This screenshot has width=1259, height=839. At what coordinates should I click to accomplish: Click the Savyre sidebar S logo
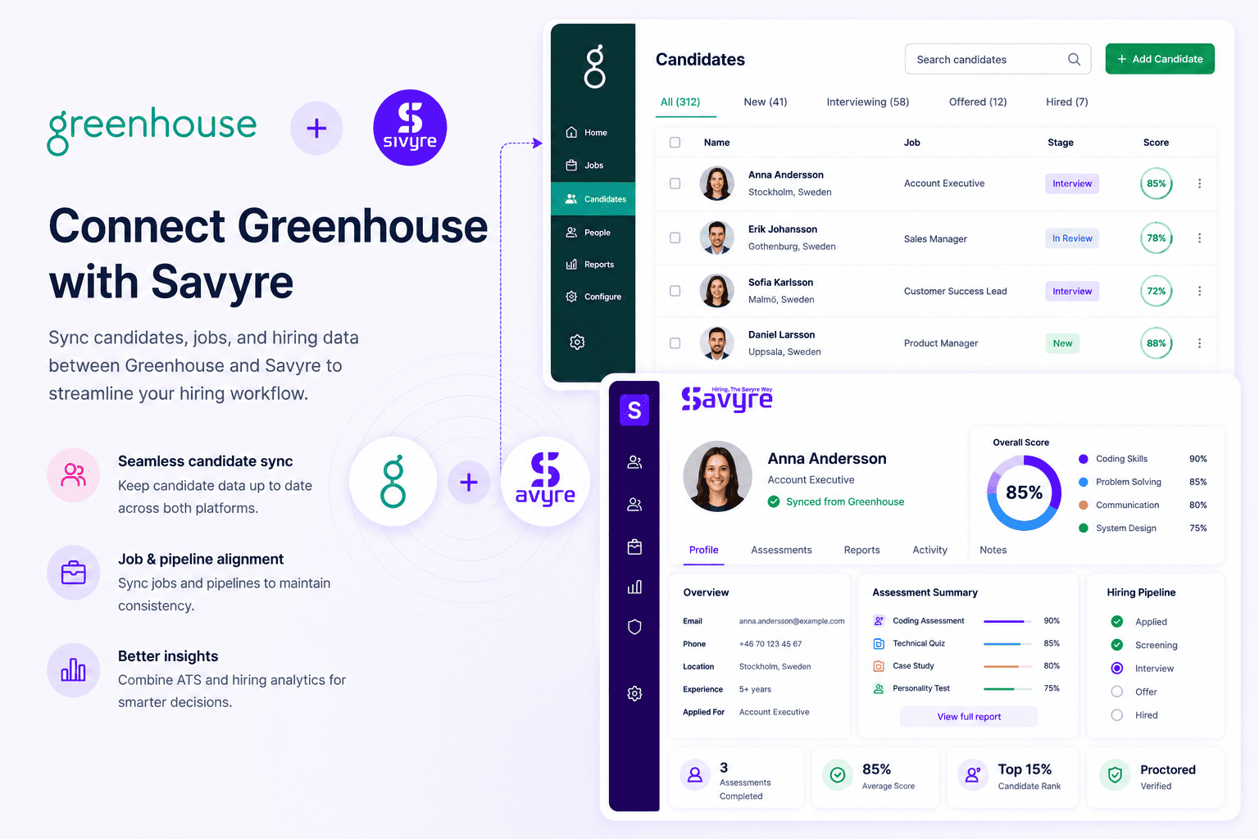click(634, 410)
